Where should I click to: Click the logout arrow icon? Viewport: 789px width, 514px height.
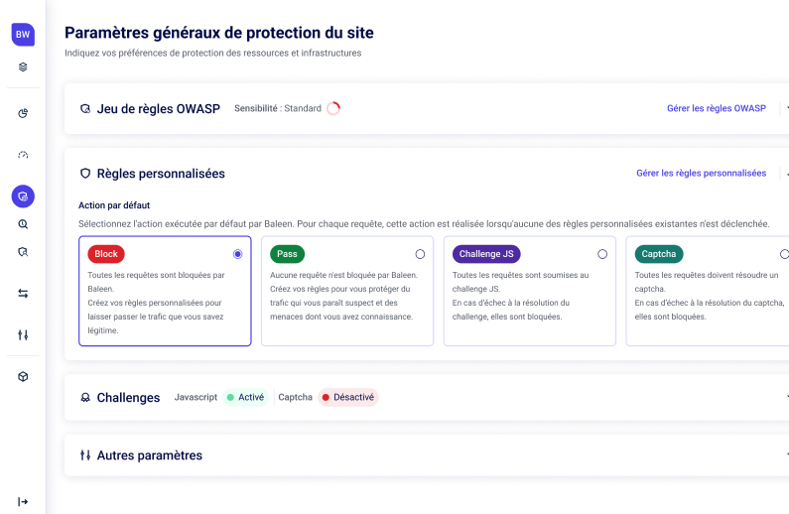23,501
